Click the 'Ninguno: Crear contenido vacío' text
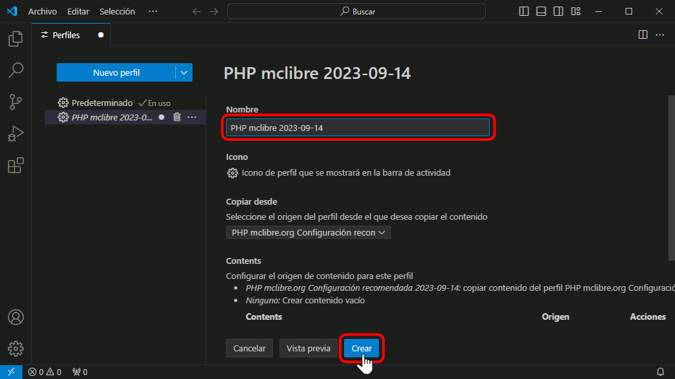The height and width of the screenshot is (379, 675). coord(305,300)
